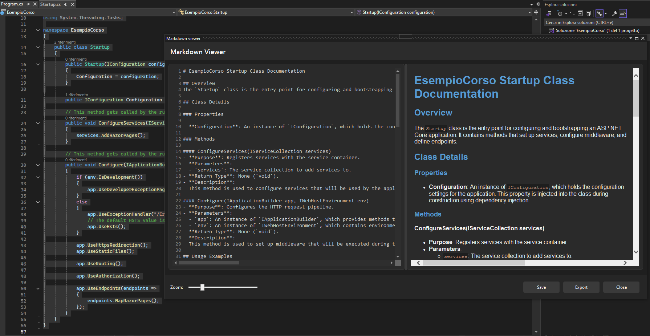Click the Soluzione 'EsempioCorso' solution icon
The width and height of the screenshot is (650, 336).
click(x=551, y=31)
